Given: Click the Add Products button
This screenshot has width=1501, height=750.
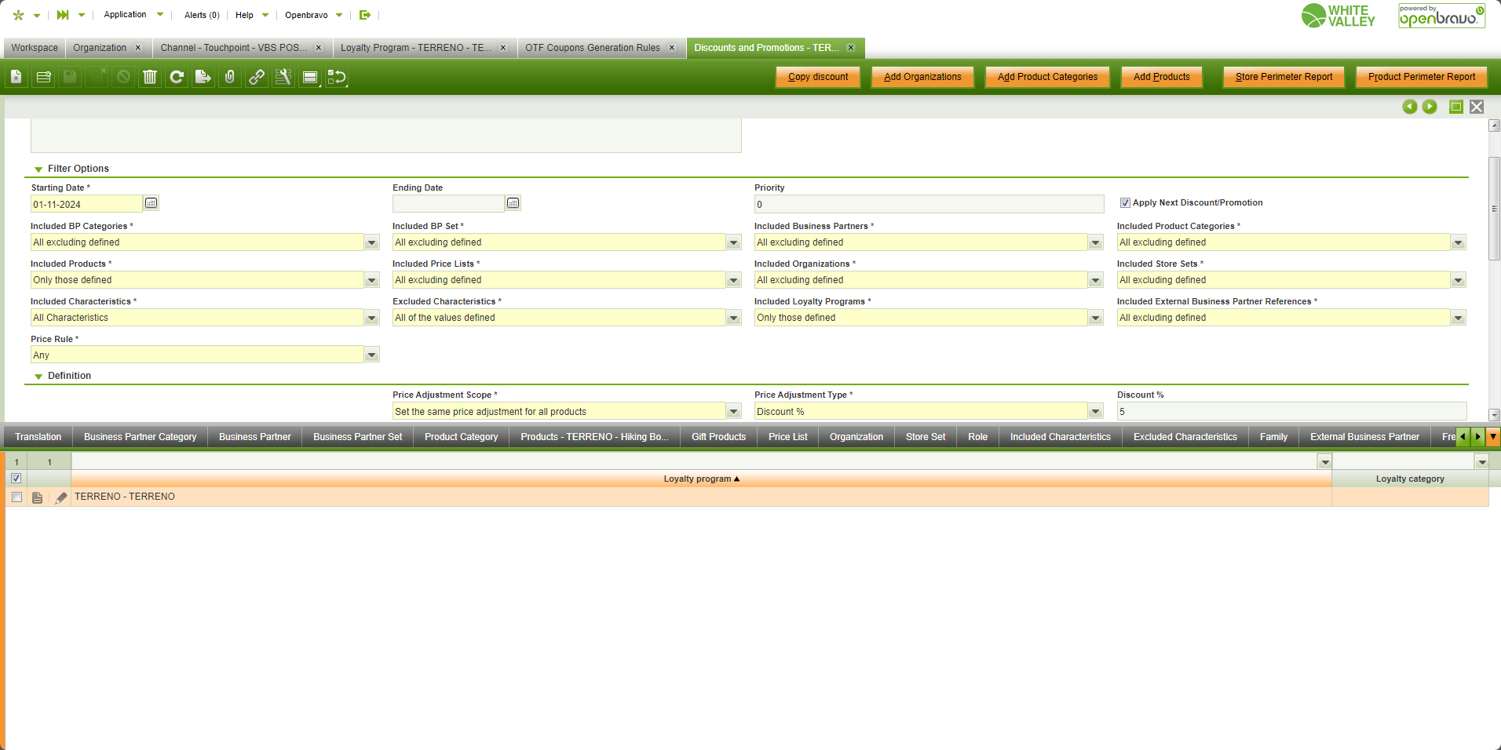Looking at the screenshot, I should 1162,77.
